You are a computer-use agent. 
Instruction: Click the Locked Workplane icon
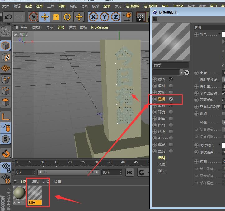click(6, 168)
